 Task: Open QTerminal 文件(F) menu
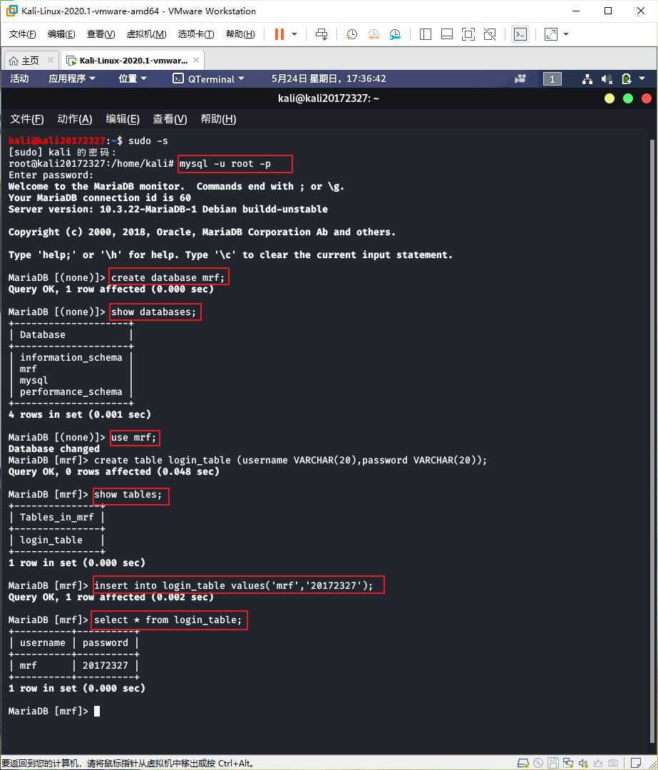pyautogui.click(x=27, y=119)
